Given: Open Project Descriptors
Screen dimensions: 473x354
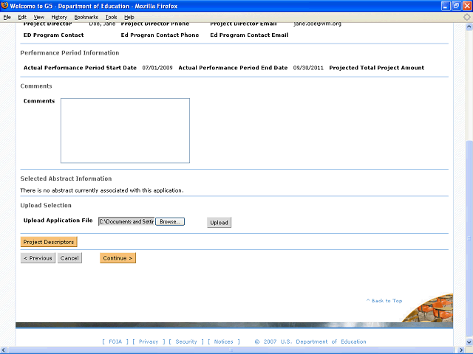Looking at the screenshot, I should pyautogui.click(x=49, y=242).
